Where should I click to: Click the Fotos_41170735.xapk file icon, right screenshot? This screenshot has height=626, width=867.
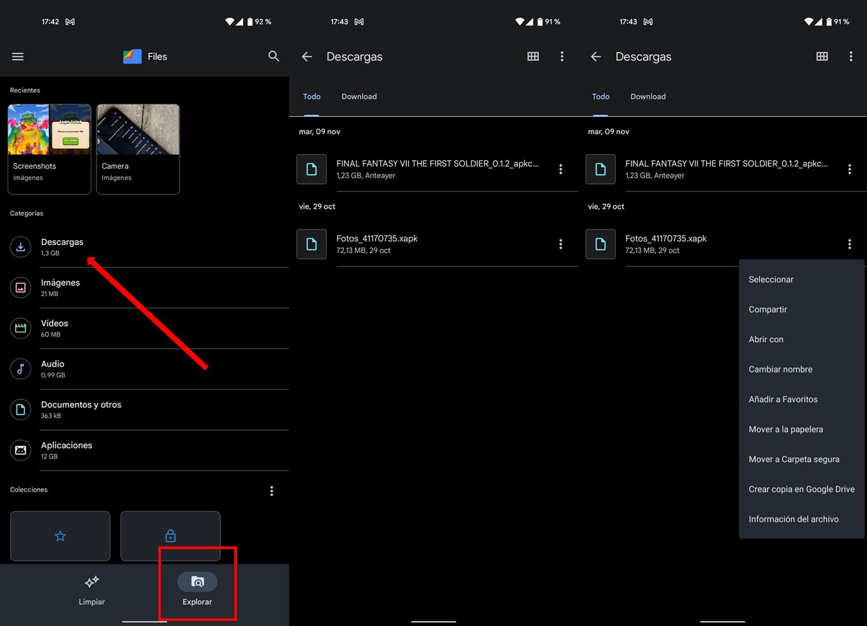600,244
